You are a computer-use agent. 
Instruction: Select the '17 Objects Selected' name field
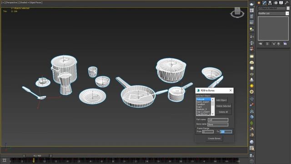pos(272,8)
